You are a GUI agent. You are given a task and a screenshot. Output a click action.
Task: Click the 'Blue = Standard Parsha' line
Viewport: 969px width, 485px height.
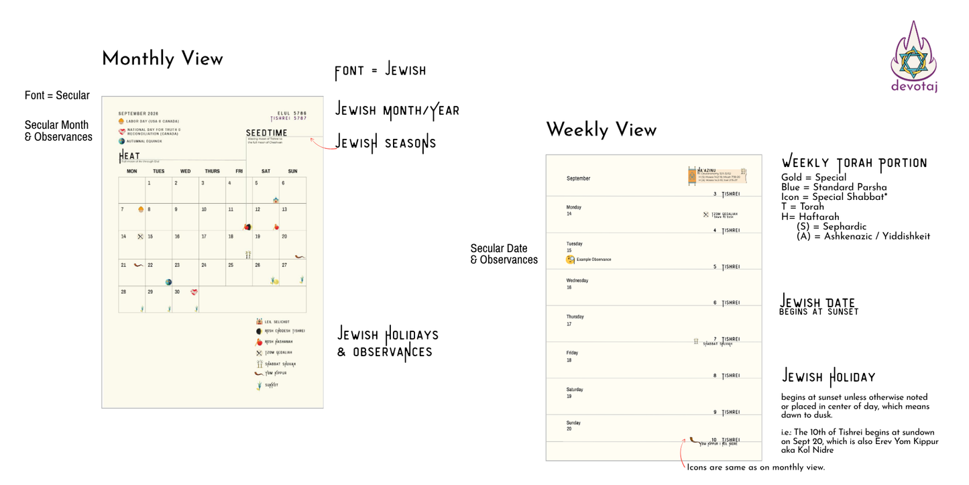pyautogui.click(x=834, y=187)
